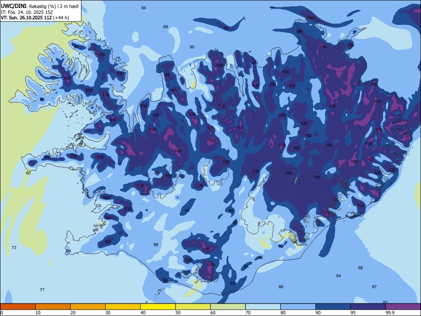The width and height of the screenshot is (421, 316).
Task: Click the '80' legend scale label
Action: pyautogui.click(x=283, y=313)
